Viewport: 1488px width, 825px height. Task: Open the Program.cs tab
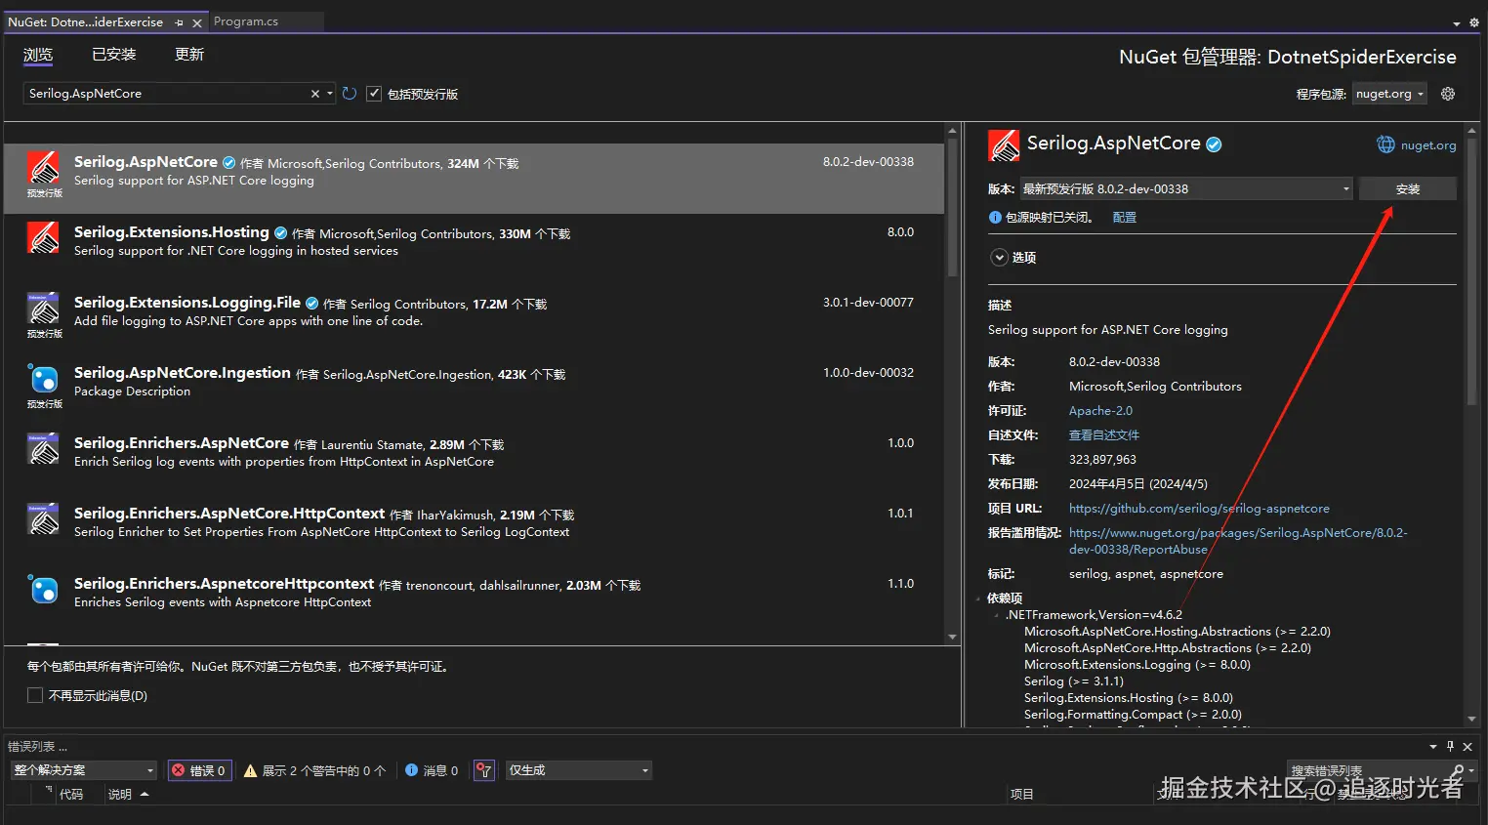[246, 21]
